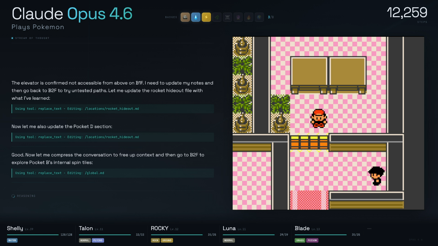Click the 12,259 step counter

[x=407, y=13]
